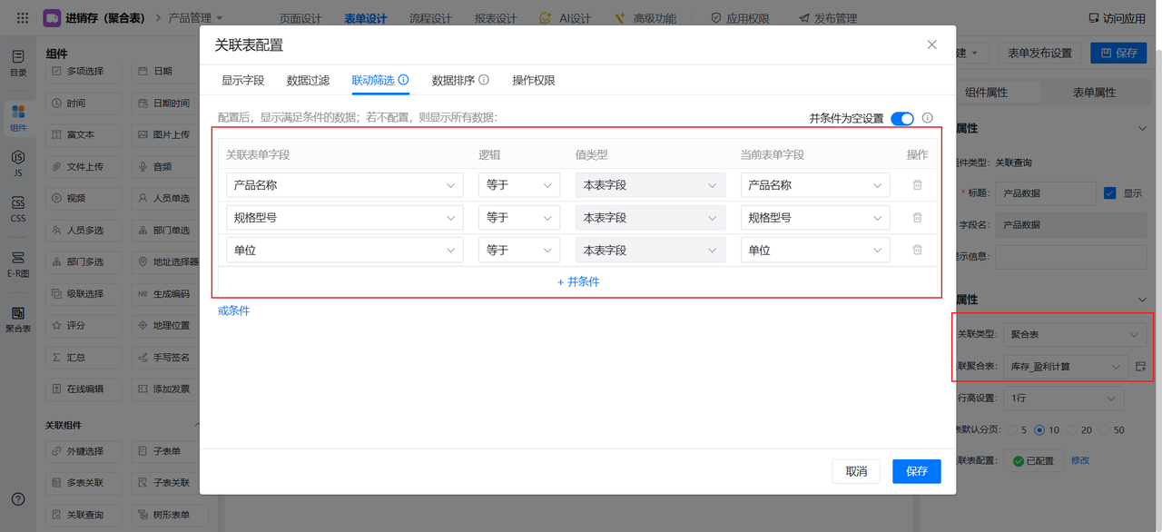1162x532 pixels.
Task: Click the 标题 input field with 产品数据
Action: point(1045,193)
